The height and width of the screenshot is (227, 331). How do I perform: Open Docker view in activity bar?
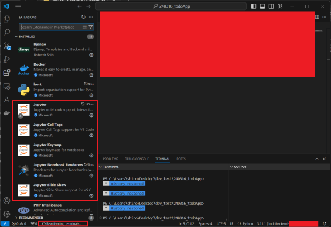(6, 113)
